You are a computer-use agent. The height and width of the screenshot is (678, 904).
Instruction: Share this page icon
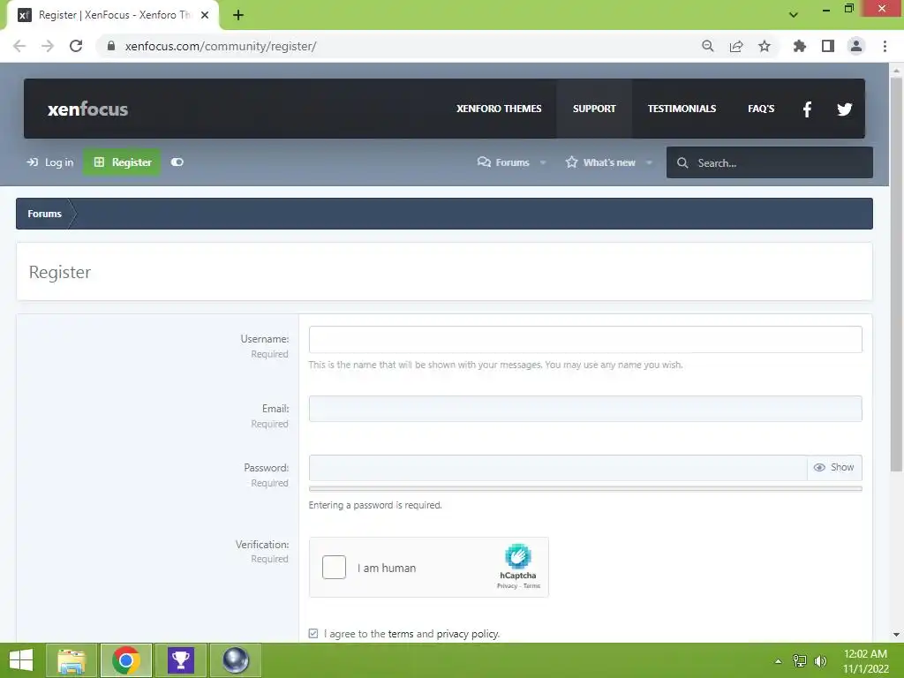[x=736, y=46]
